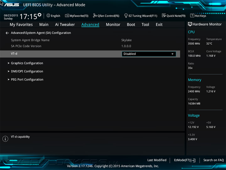Click the 1.0.0.0 version value

click(126, 46)
